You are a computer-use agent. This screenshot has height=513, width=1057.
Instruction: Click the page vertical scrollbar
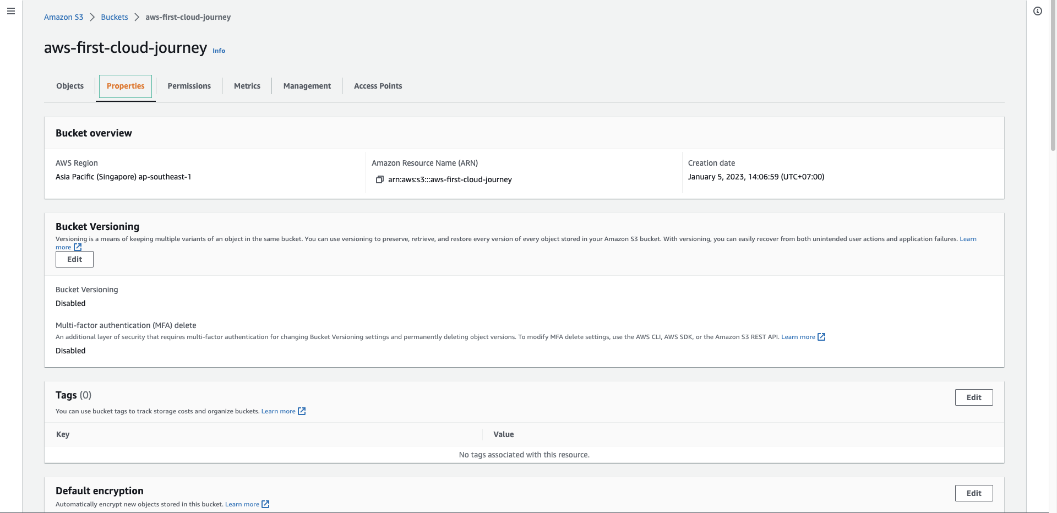click(1053, 77)
